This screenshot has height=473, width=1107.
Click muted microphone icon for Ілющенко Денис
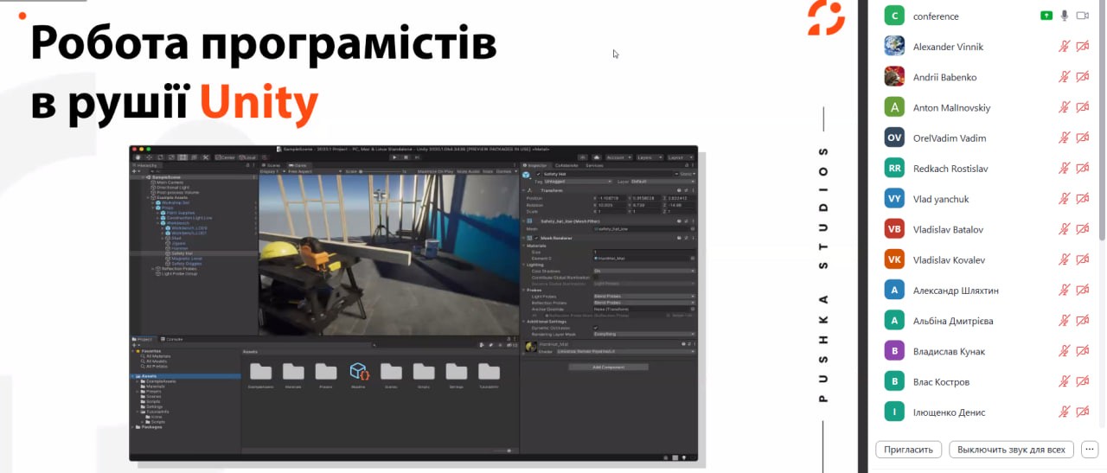1065,412
